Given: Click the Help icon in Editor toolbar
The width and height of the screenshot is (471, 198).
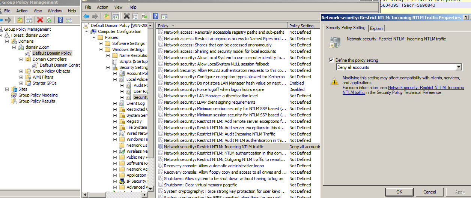Looking at the screenshot, I should click(155, 16).
